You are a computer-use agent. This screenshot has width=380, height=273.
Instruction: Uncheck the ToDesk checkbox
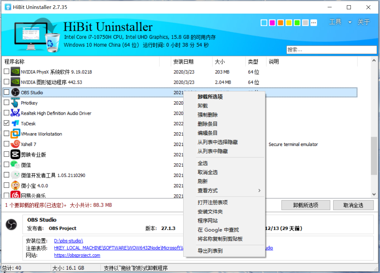point(7,123)
